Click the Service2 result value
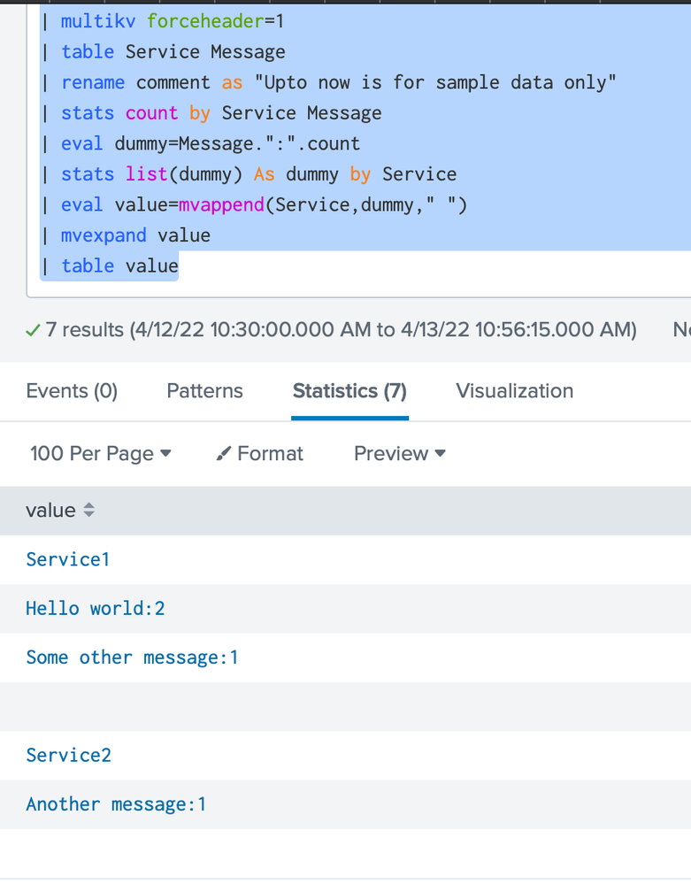 [68, 755]
